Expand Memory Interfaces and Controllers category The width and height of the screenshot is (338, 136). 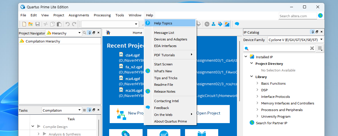click(257, 103)
